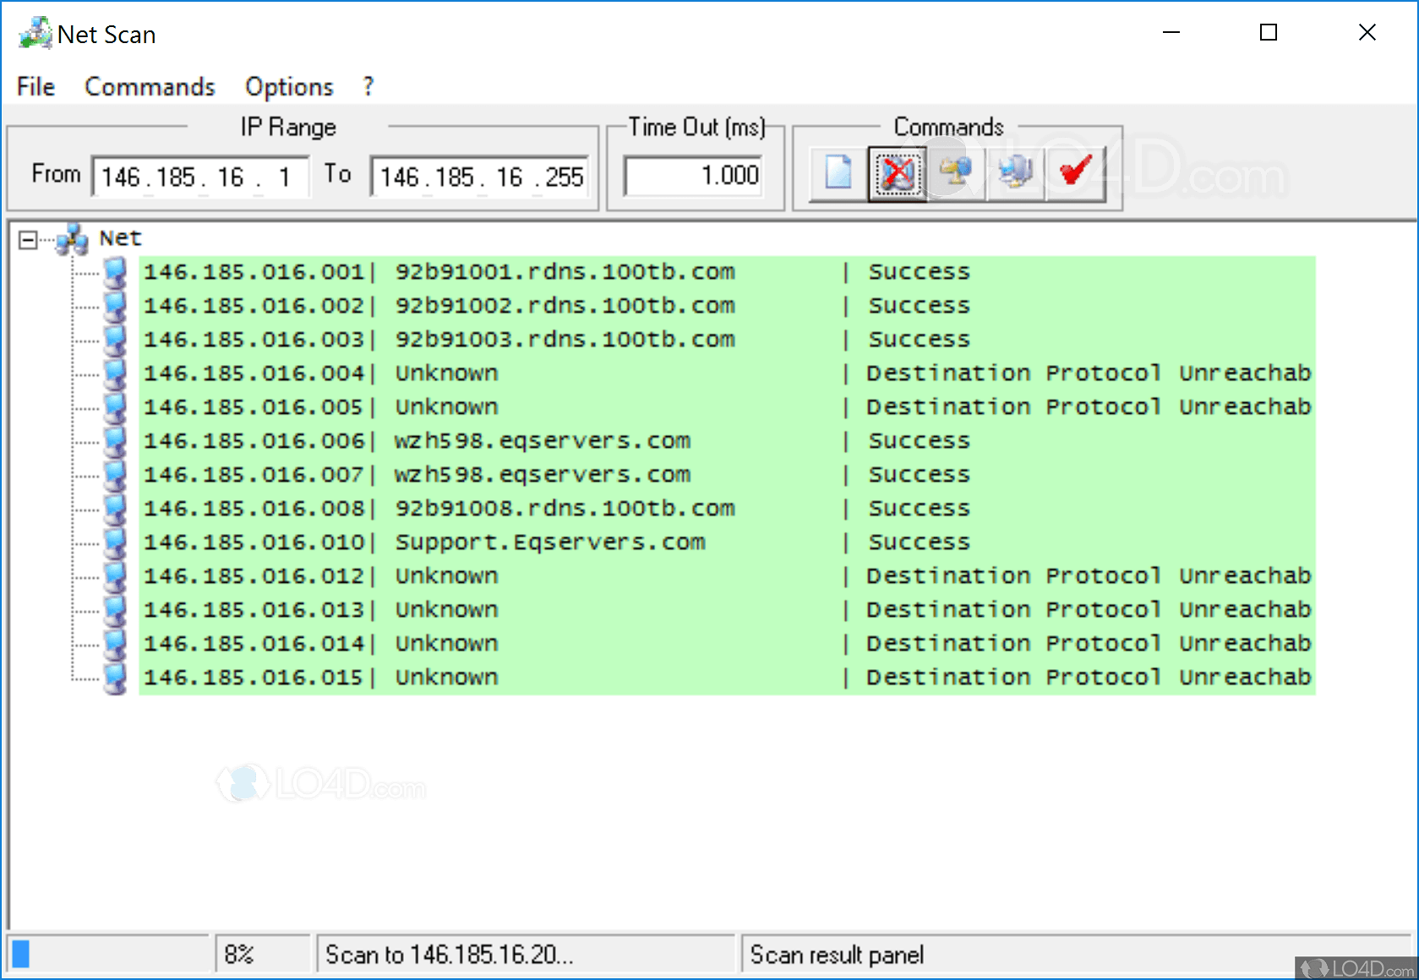Click the Net Scan title bar app icon

[35, 34]
